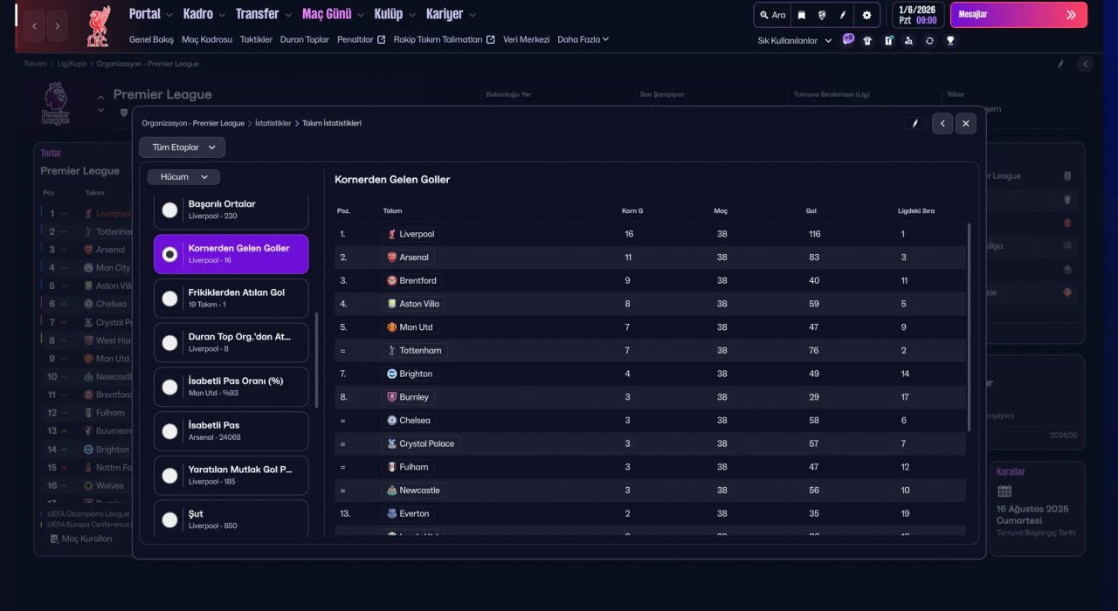1118x611 pixels.
Task: Select the İsabetli Pas Oranı (%) radio option
Action: click(169, 387)
